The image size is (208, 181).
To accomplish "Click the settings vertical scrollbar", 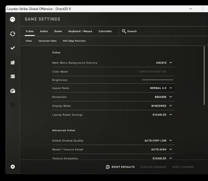I will (204, 75).
